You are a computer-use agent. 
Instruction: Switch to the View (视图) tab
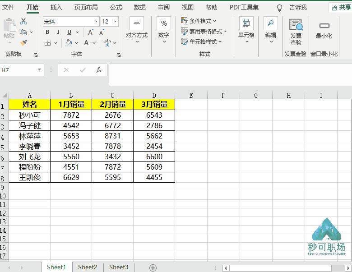188,7
